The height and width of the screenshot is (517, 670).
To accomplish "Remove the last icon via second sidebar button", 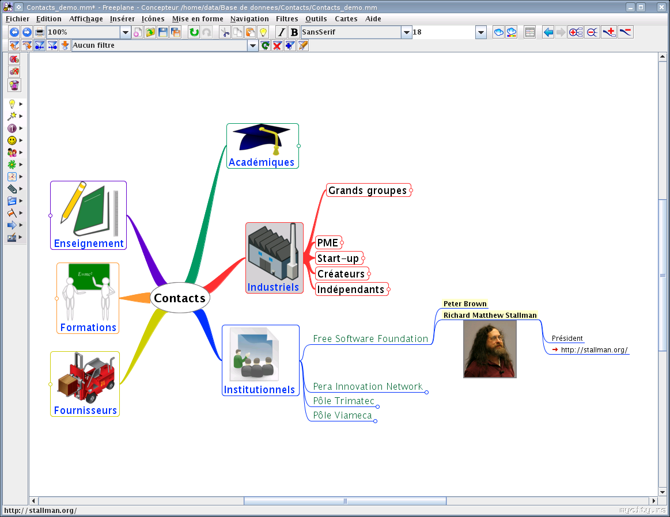I will point(14,72).
